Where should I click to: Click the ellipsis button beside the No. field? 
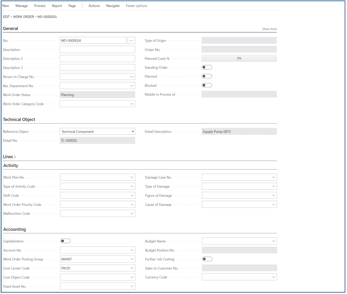click(x=131, y=41)
